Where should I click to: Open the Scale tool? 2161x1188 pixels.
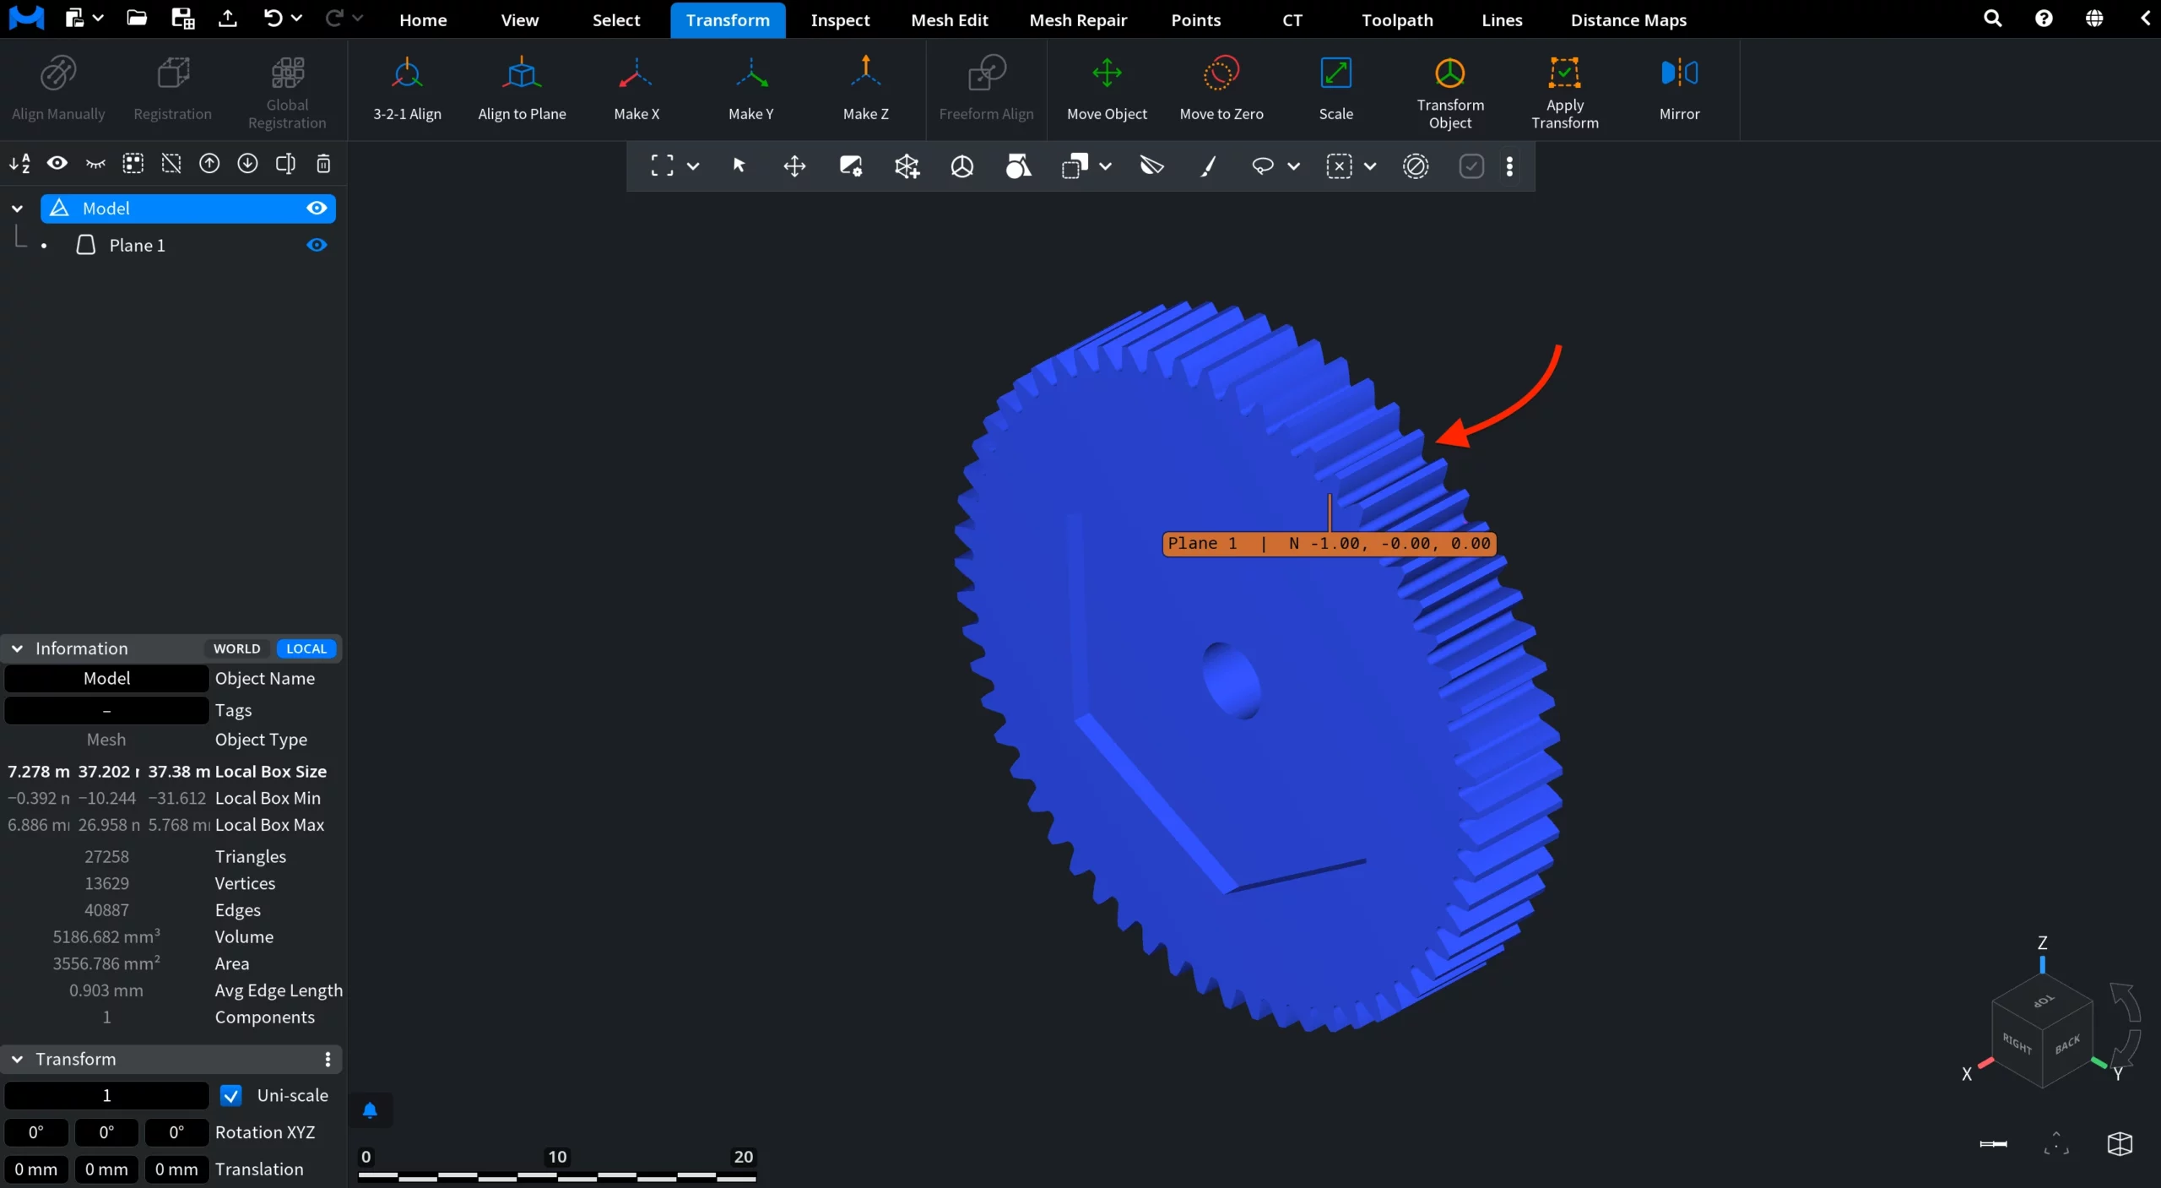(x=1335, y=89)
